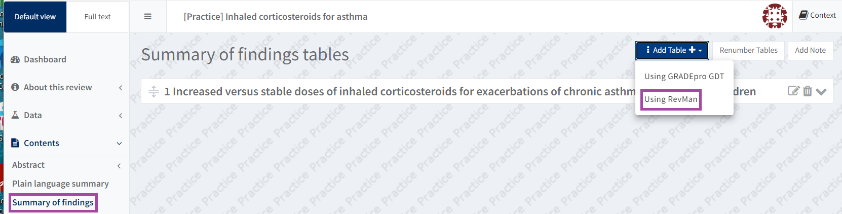Open Summary of findings in sidebar

(53, 203)
